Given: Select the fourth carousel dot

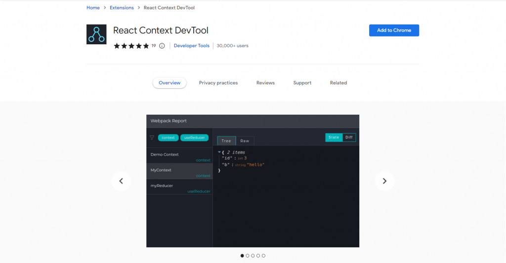Looking at the screenshot, I should [258, 256].
